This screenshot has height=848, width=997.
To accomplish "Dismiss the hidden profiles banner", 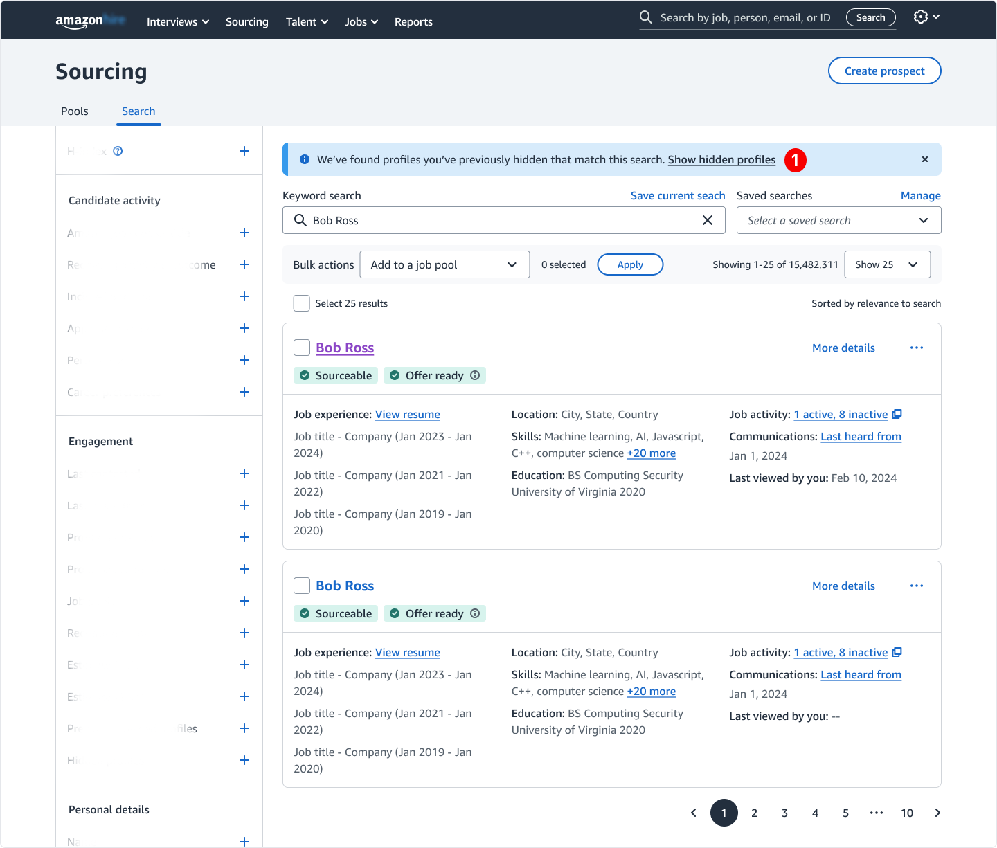I will (924, 159).
